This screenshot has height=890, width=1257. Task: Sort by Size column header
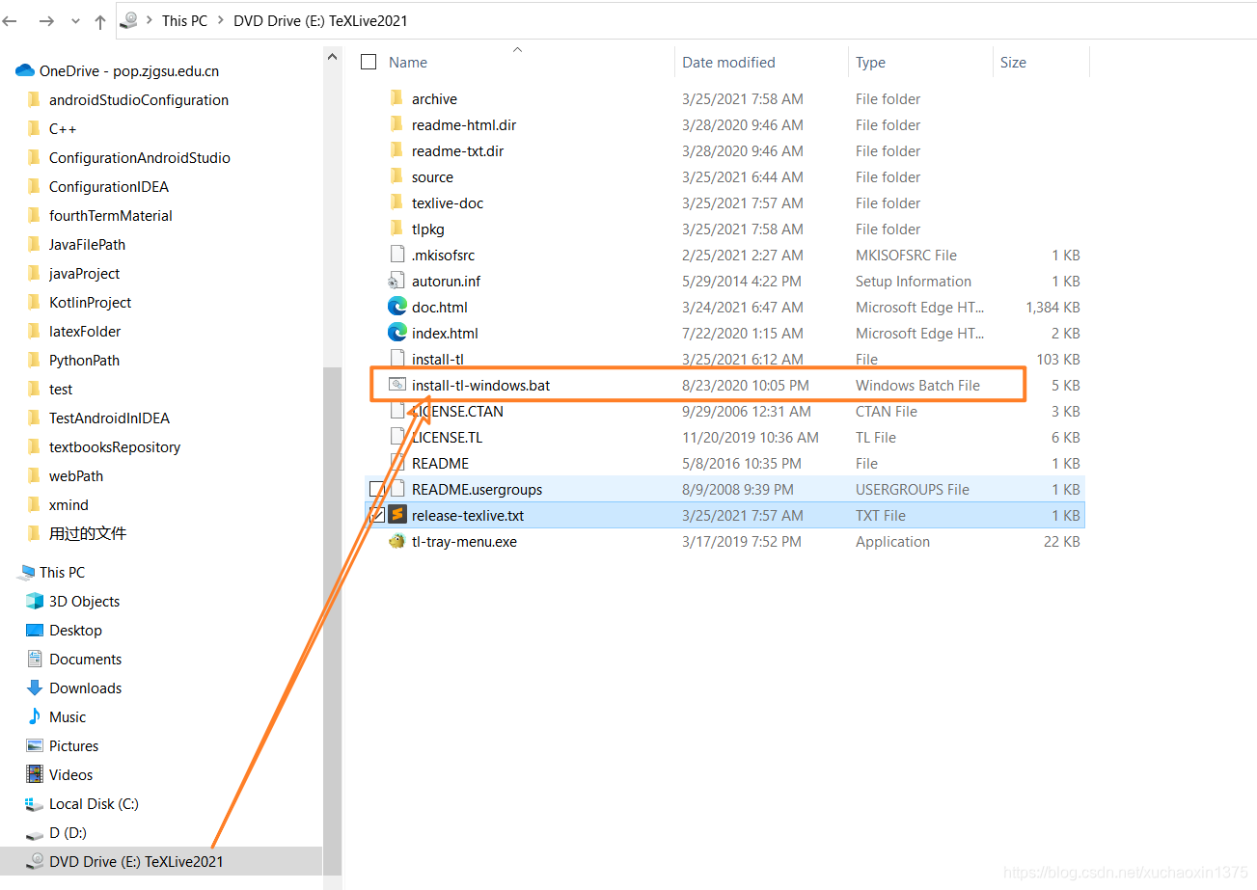coord(1013,62)
